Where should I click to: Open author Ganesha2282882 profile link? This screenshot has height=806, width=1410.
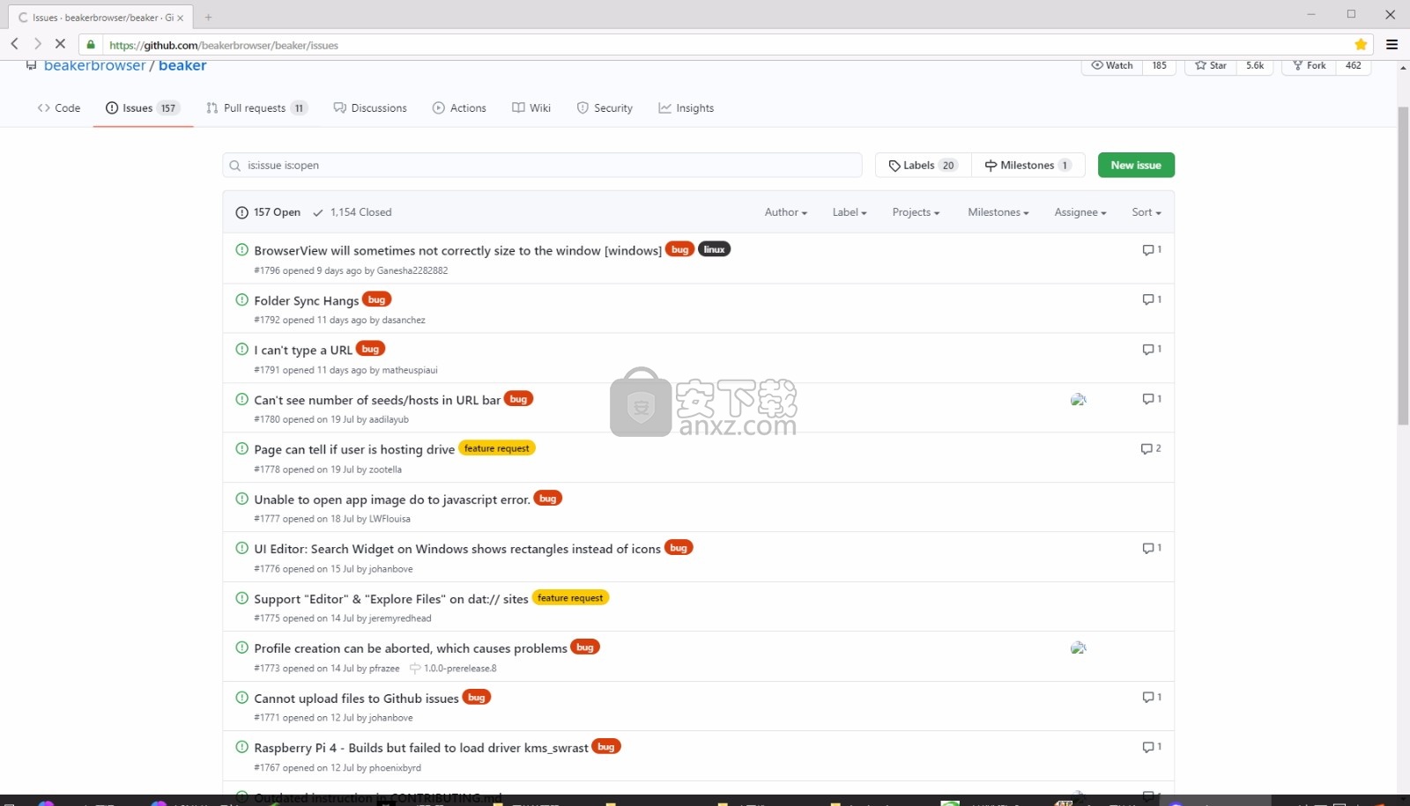412,270
